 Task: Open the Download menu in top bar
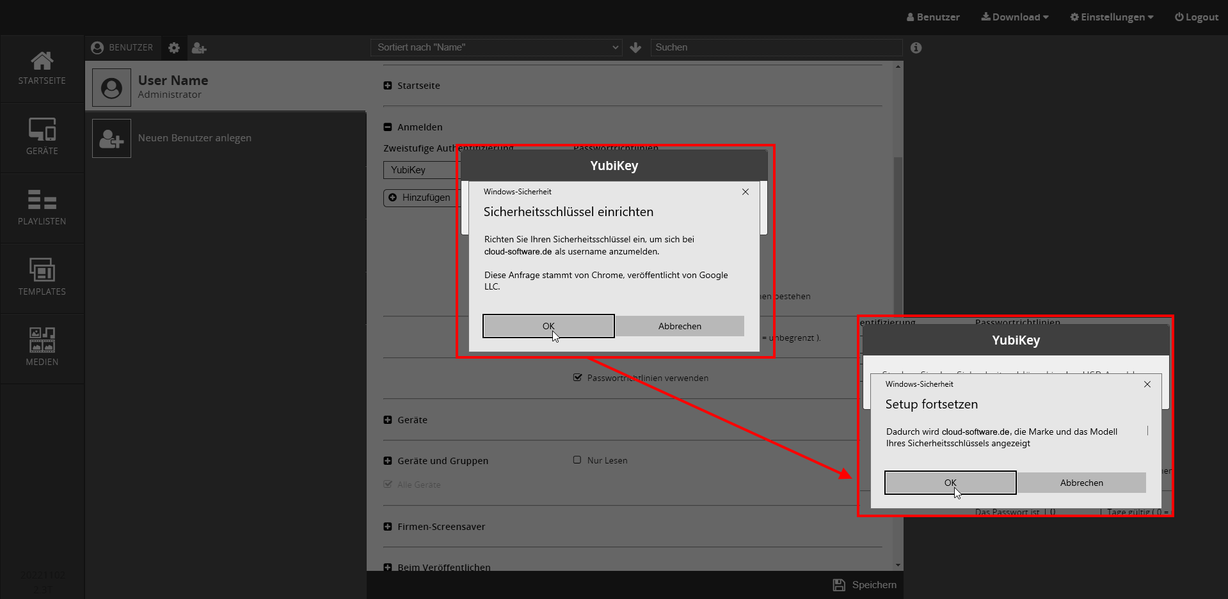click(1015, 17)
